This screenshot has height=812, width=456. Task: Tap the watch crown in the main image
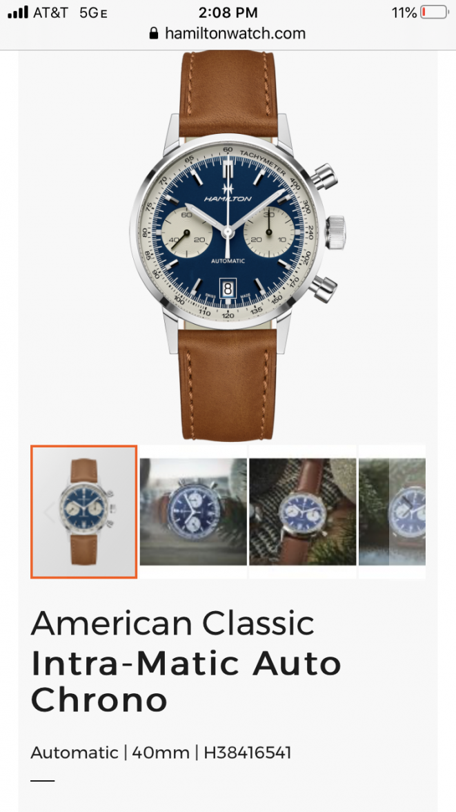[335, 233]
